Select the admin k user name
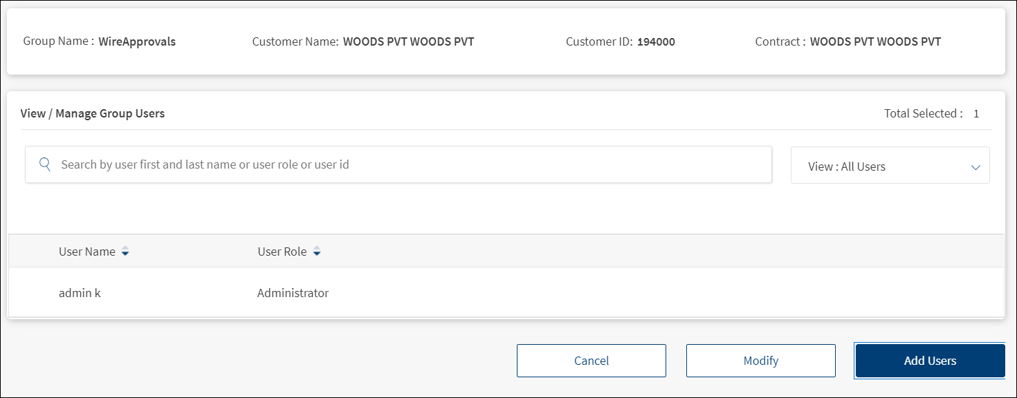 click(80, 293)
